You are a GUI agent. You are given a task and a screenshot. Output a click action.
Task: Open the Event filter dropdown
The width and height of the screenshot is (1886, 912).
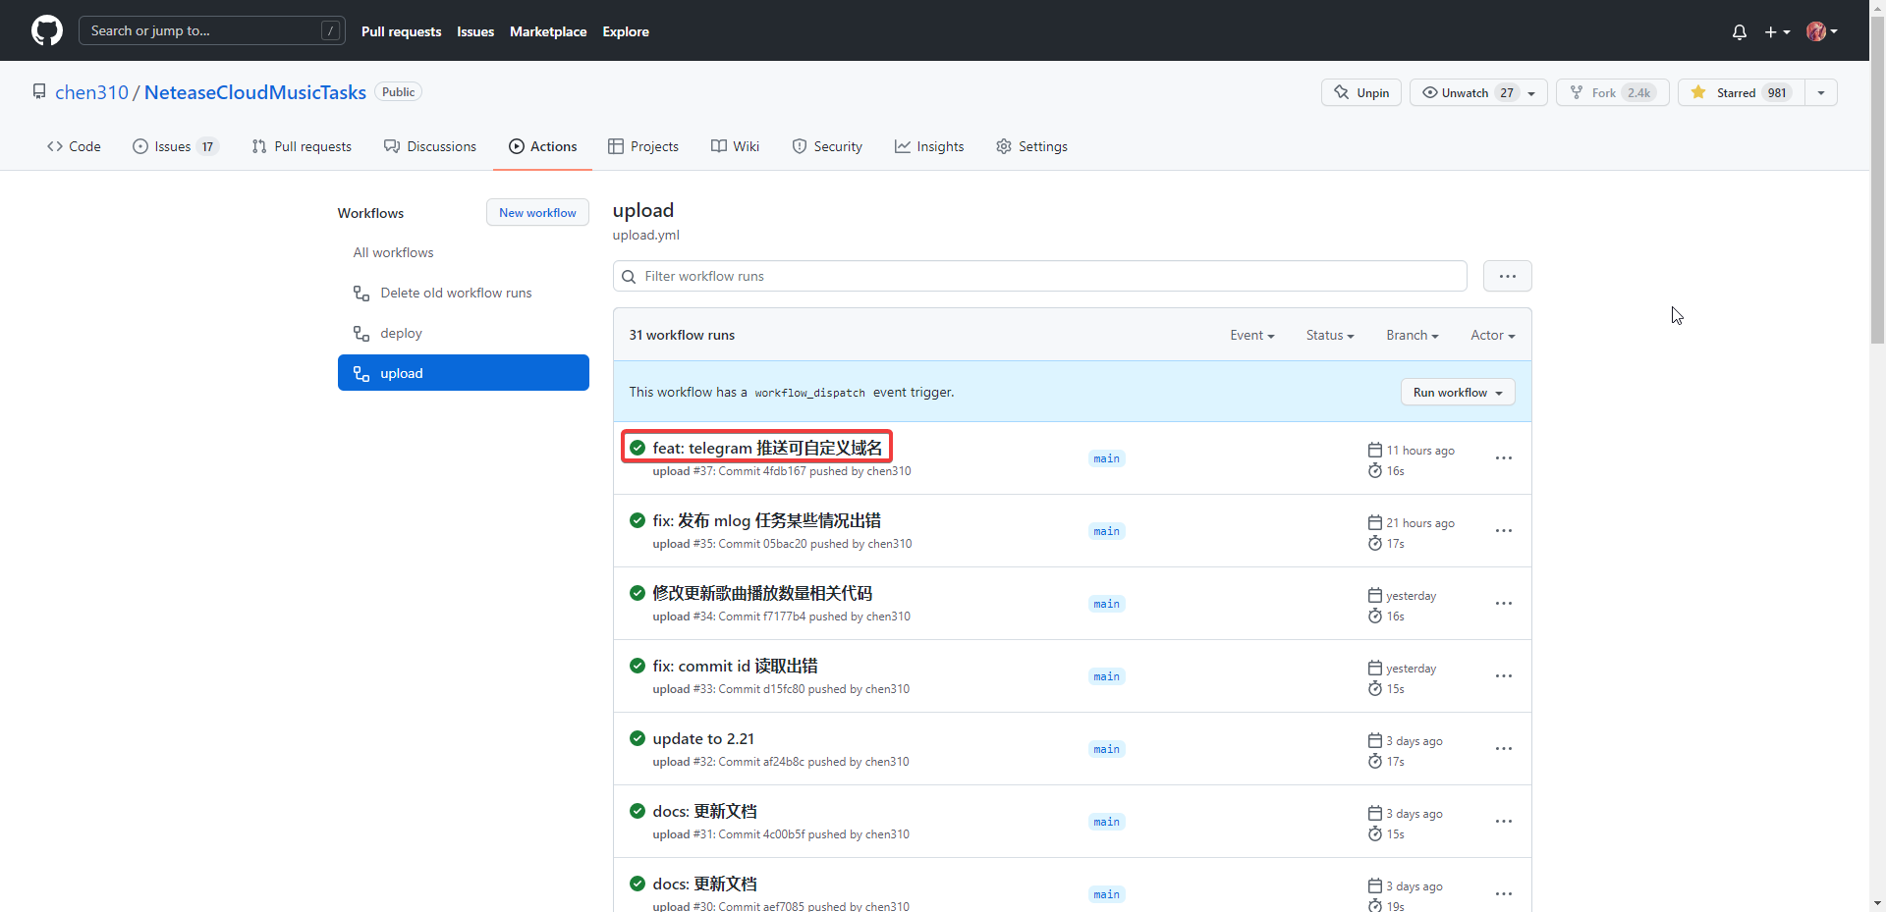pos(1251,335)
